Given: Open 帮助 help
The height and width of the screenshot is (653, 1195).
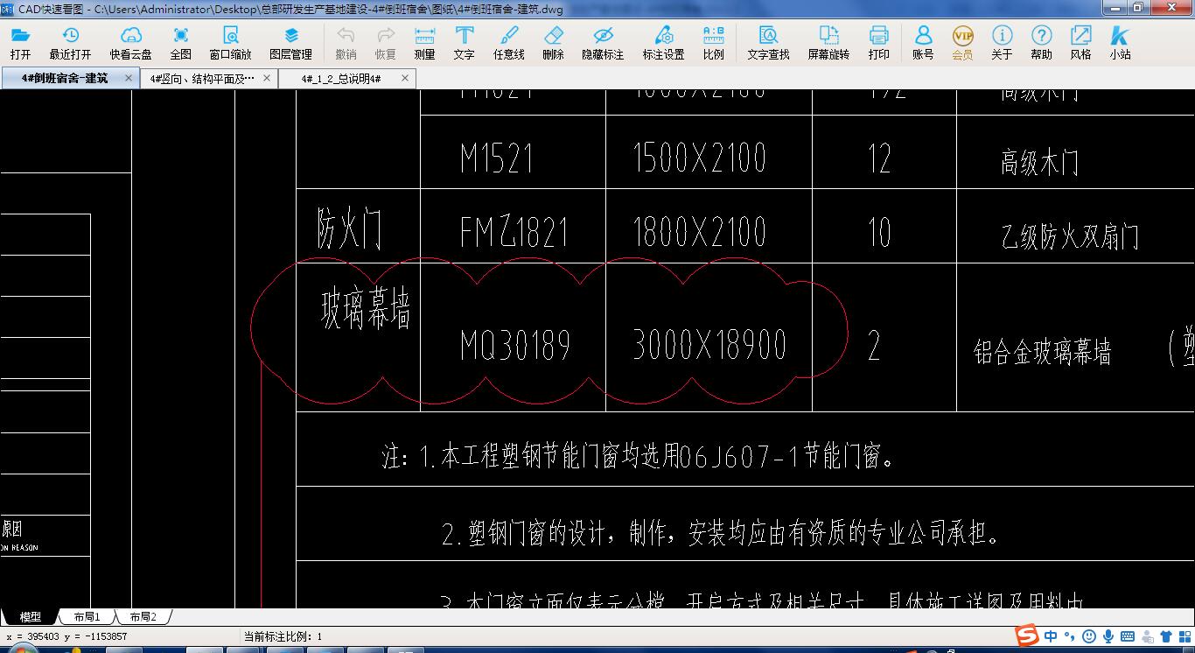Looking at the screenshot, I should coord(1041,42).
